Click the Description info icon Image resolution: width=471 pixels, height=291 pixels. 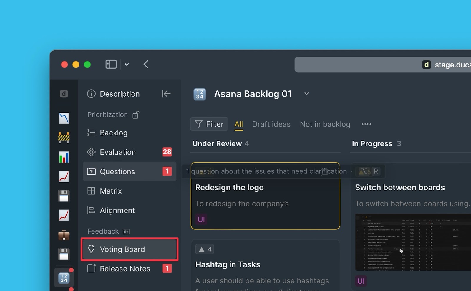pyautogui.click(x=91, y=94)
